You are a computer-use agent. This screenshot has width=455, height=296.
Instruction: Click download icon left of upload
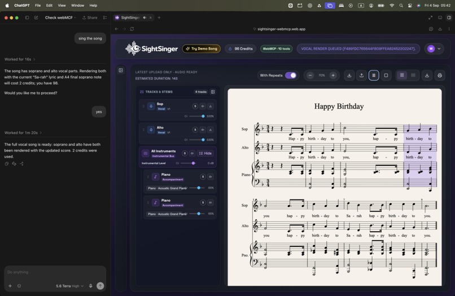[349, 76]
